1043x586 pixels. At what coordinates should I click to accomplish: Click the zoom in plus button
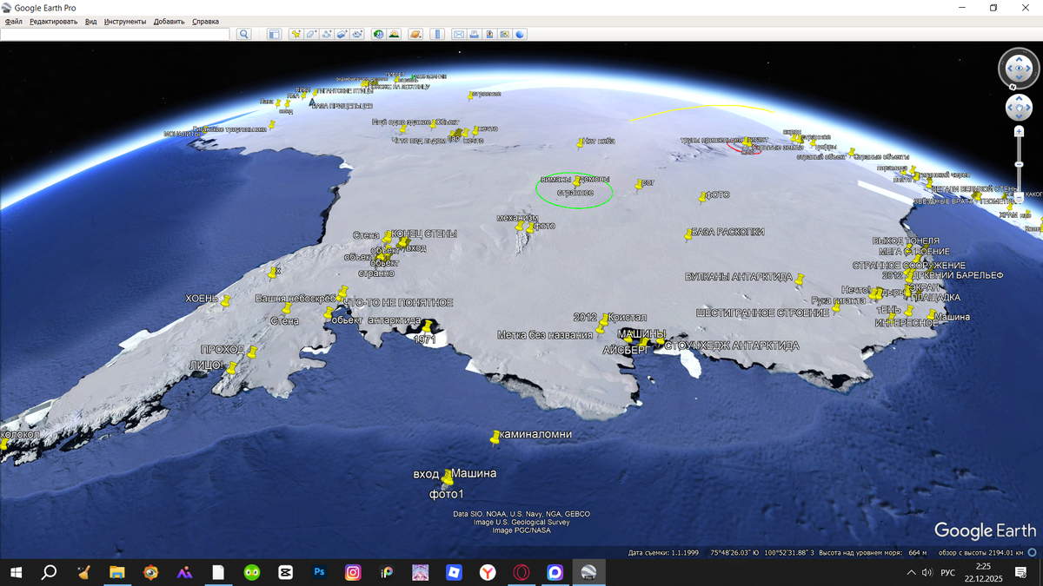pos(1019,131)
